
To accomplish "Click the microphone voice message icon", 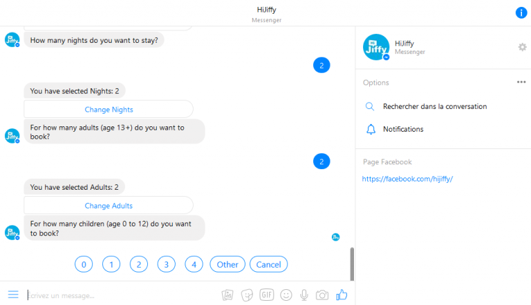I will coord(304,295).
